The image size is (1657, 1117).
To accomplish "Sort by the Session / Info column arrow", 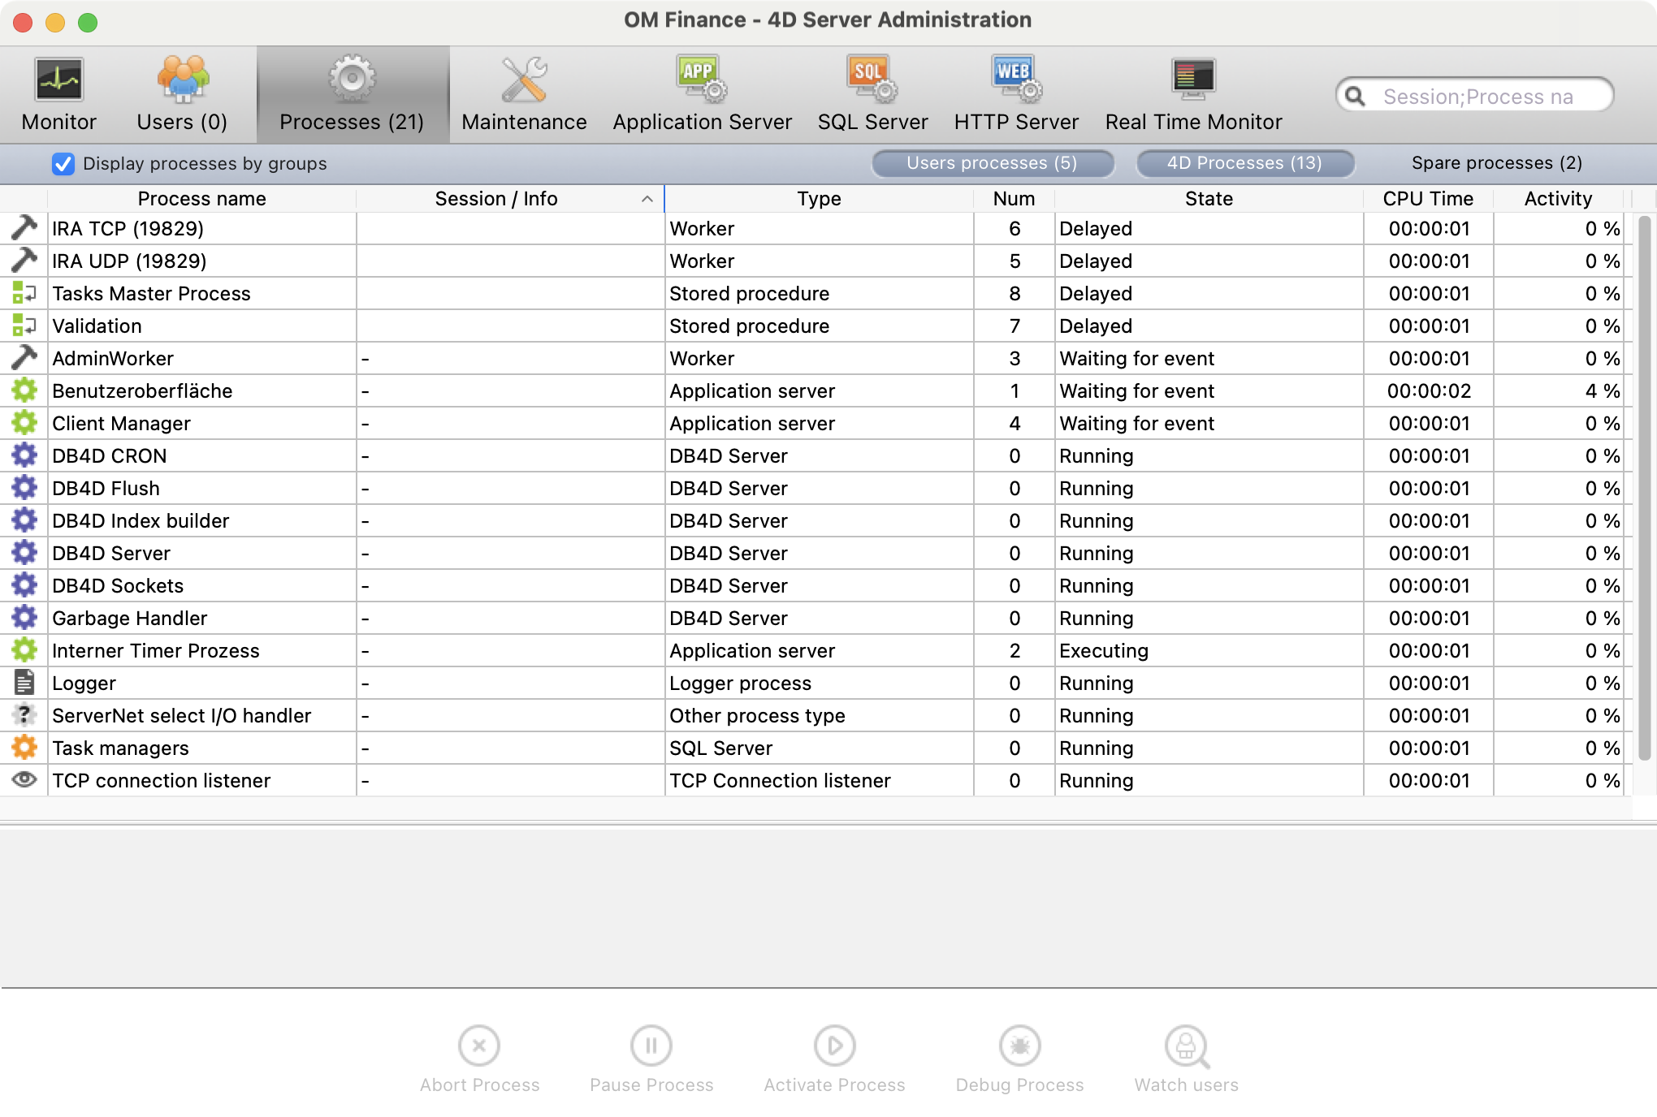I will (647, 199).
